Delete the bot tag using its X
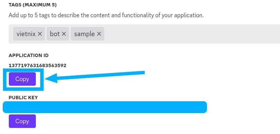The image size is (280, 134). pos(64,34)
